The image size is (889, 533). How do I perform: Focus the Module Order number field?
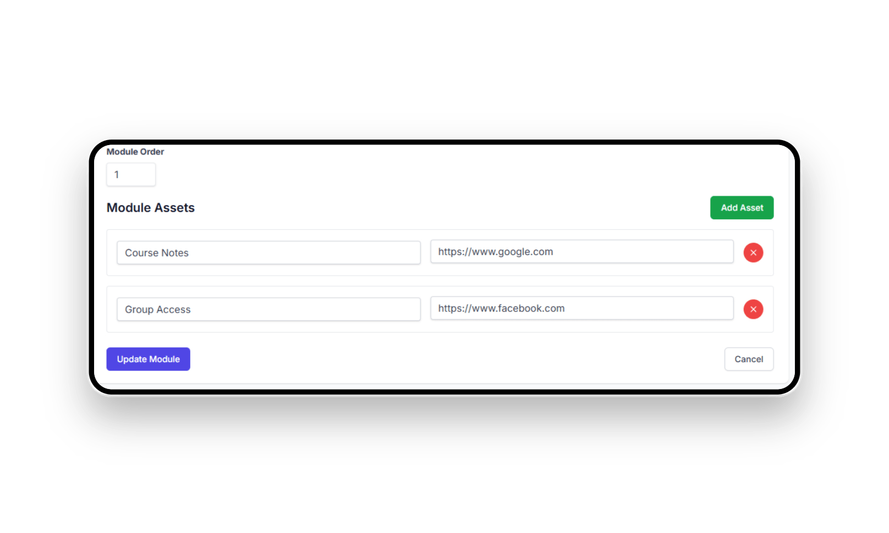tap(131, 175)
